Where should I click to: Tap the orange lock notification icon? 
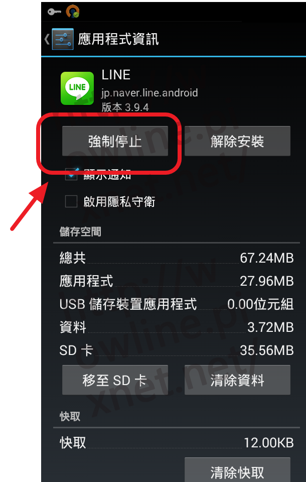(73, 12)
